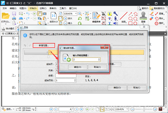Expand the Stamp (图章) dropdown arrow

tap(143, 24)
